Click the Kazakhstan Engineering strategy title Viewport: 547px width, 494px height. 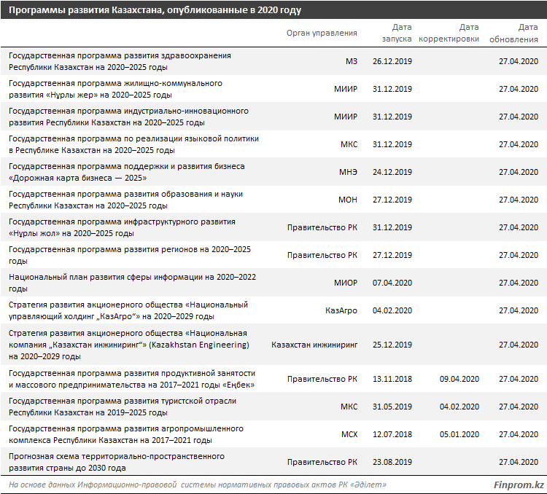pos(129,345)
